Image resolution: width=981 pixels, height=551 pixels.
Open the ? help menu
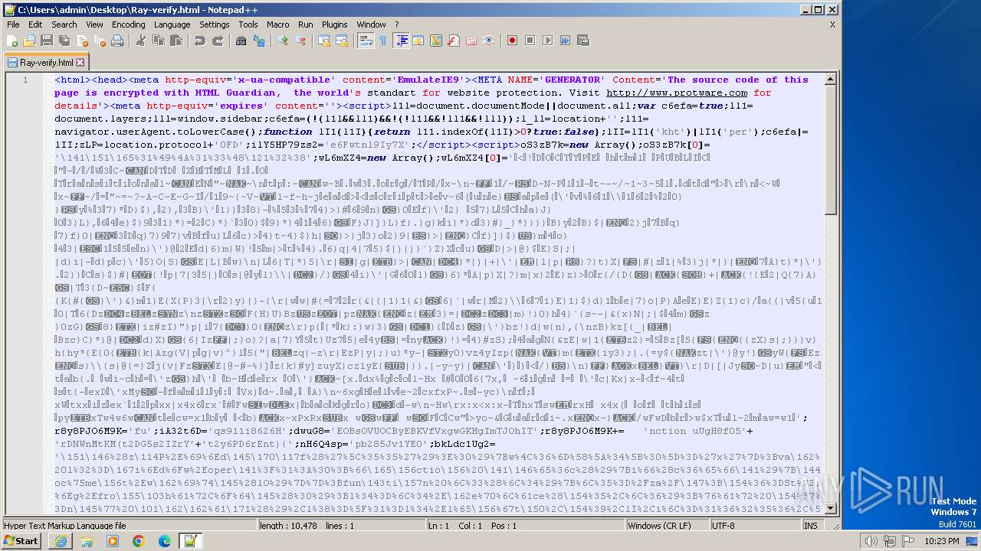tap(397, 24)
